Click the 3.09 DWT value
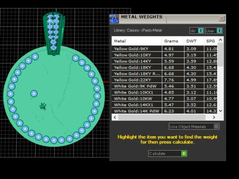 point(191,49)
